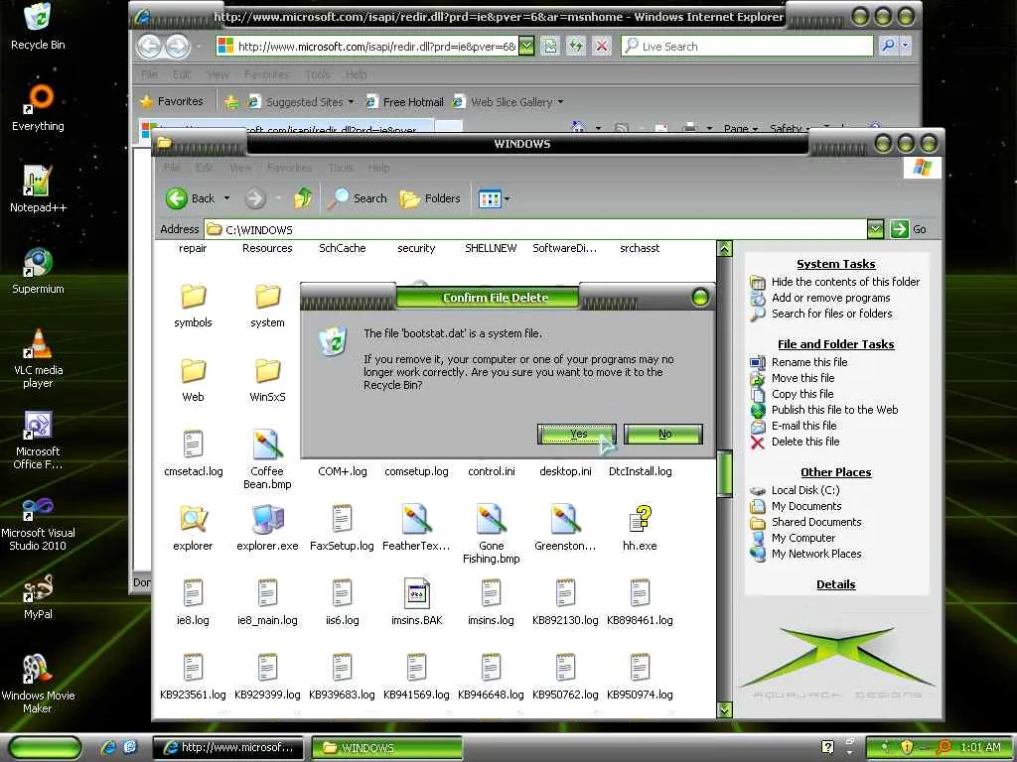Click the COM+.log file name

(342, 471)
